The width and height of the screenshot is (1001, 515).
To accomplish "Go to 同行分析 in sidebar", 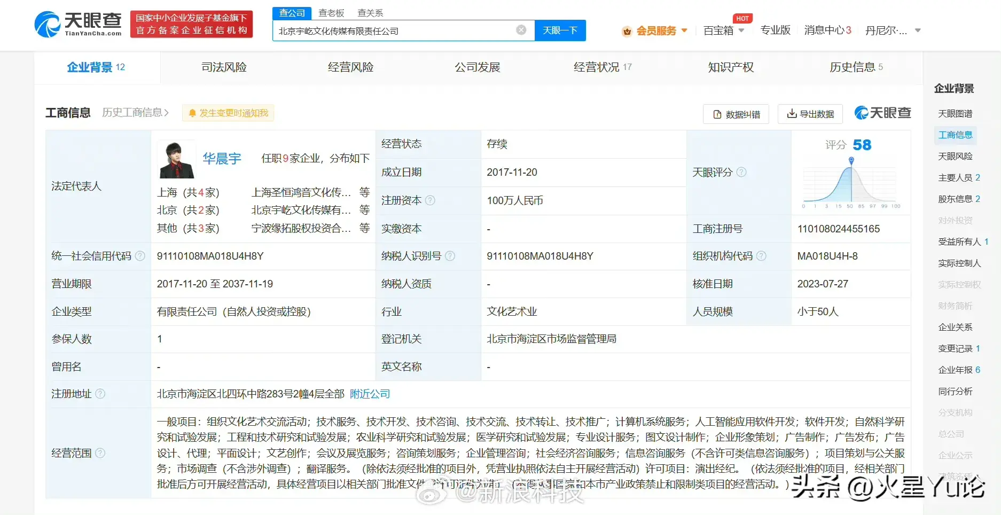I will coord(955,392).
